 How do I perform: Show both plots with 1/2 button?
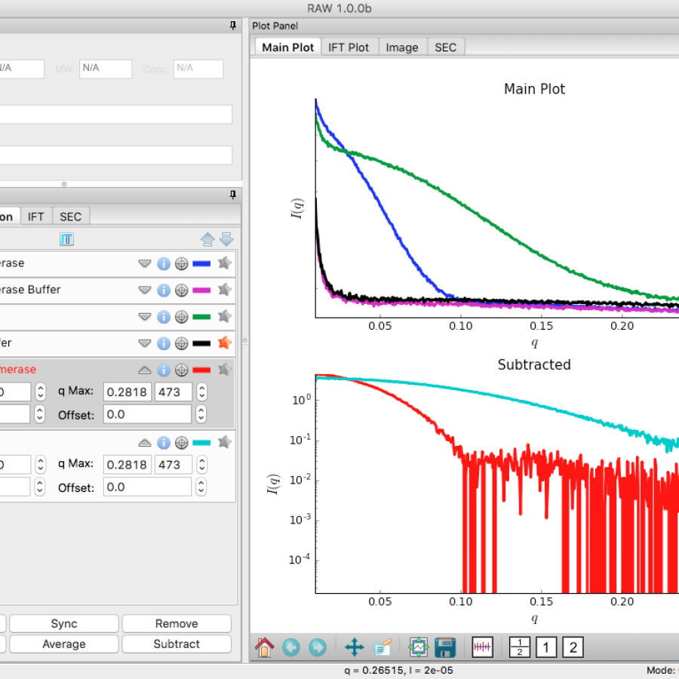[x=519, y=648]
